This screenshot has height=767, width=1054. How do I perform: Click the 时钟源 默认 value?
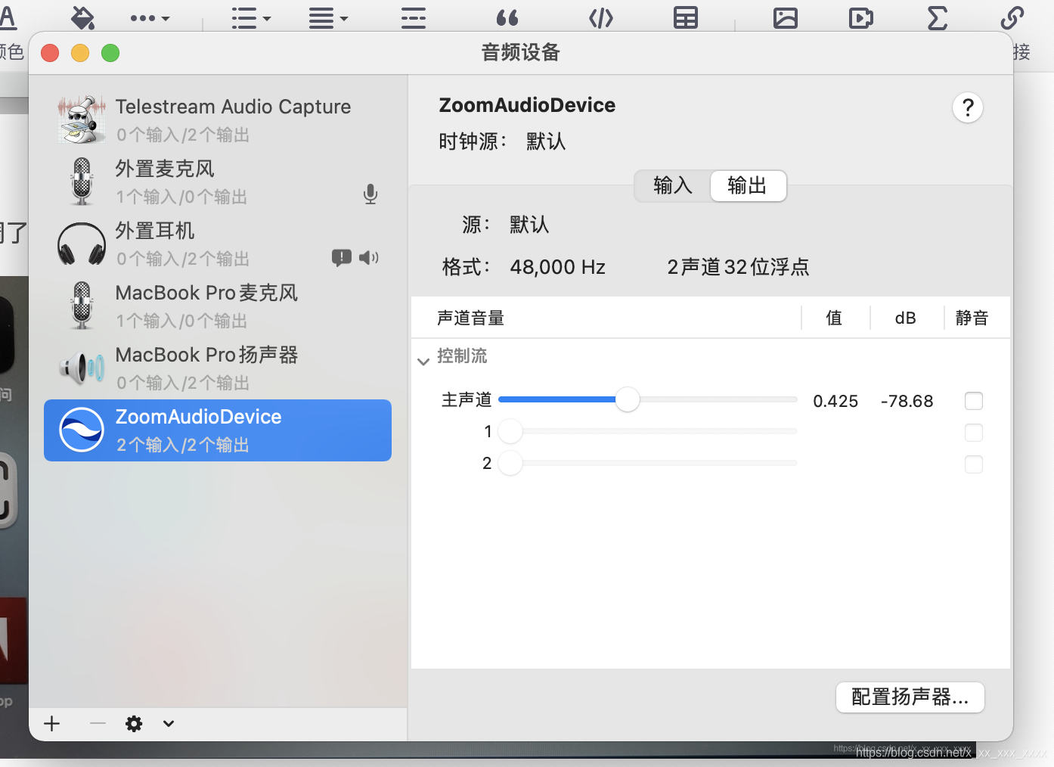(546, 141)
